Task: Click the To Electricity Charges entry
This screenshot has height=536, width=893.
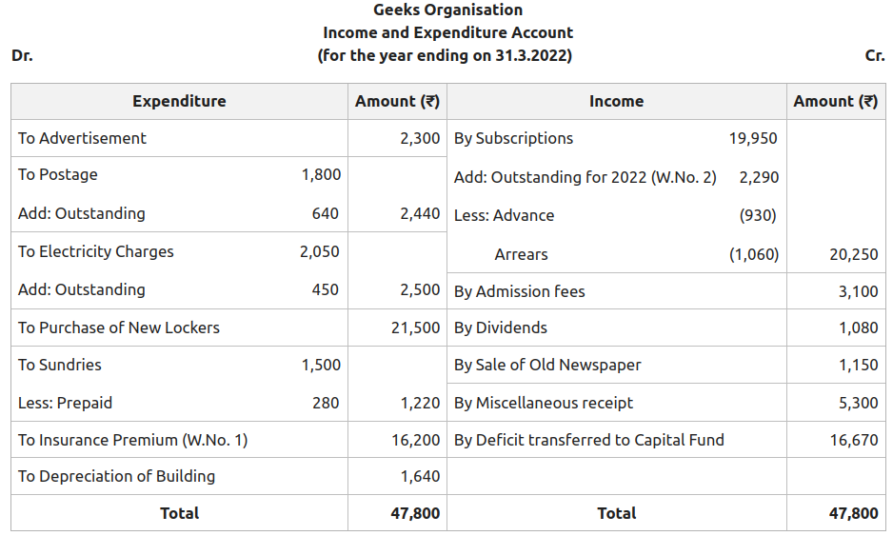Action: (x=95, y=251)
